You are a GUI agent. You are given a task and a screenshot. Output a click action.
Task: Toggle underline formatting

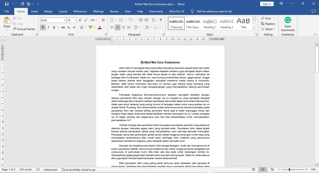pos(54,27)
